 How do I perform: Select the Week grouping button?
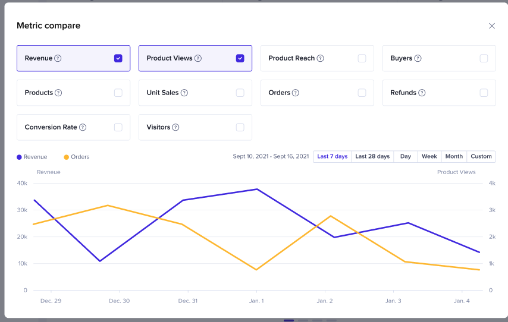[x=429, y=156]
